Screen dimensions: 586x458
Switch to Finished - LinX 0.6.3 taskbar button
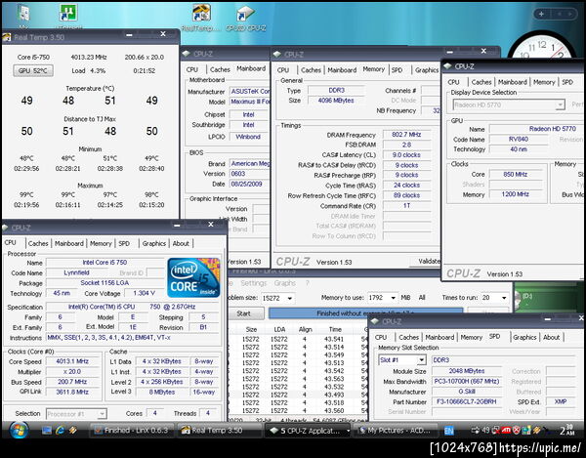point(131,431)
